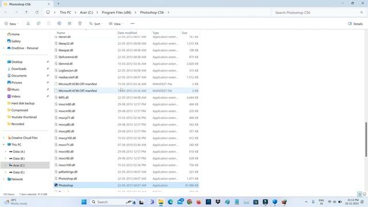
Task: Select Microsoft.VC90.CRT.manifest file
Action: 126,91
